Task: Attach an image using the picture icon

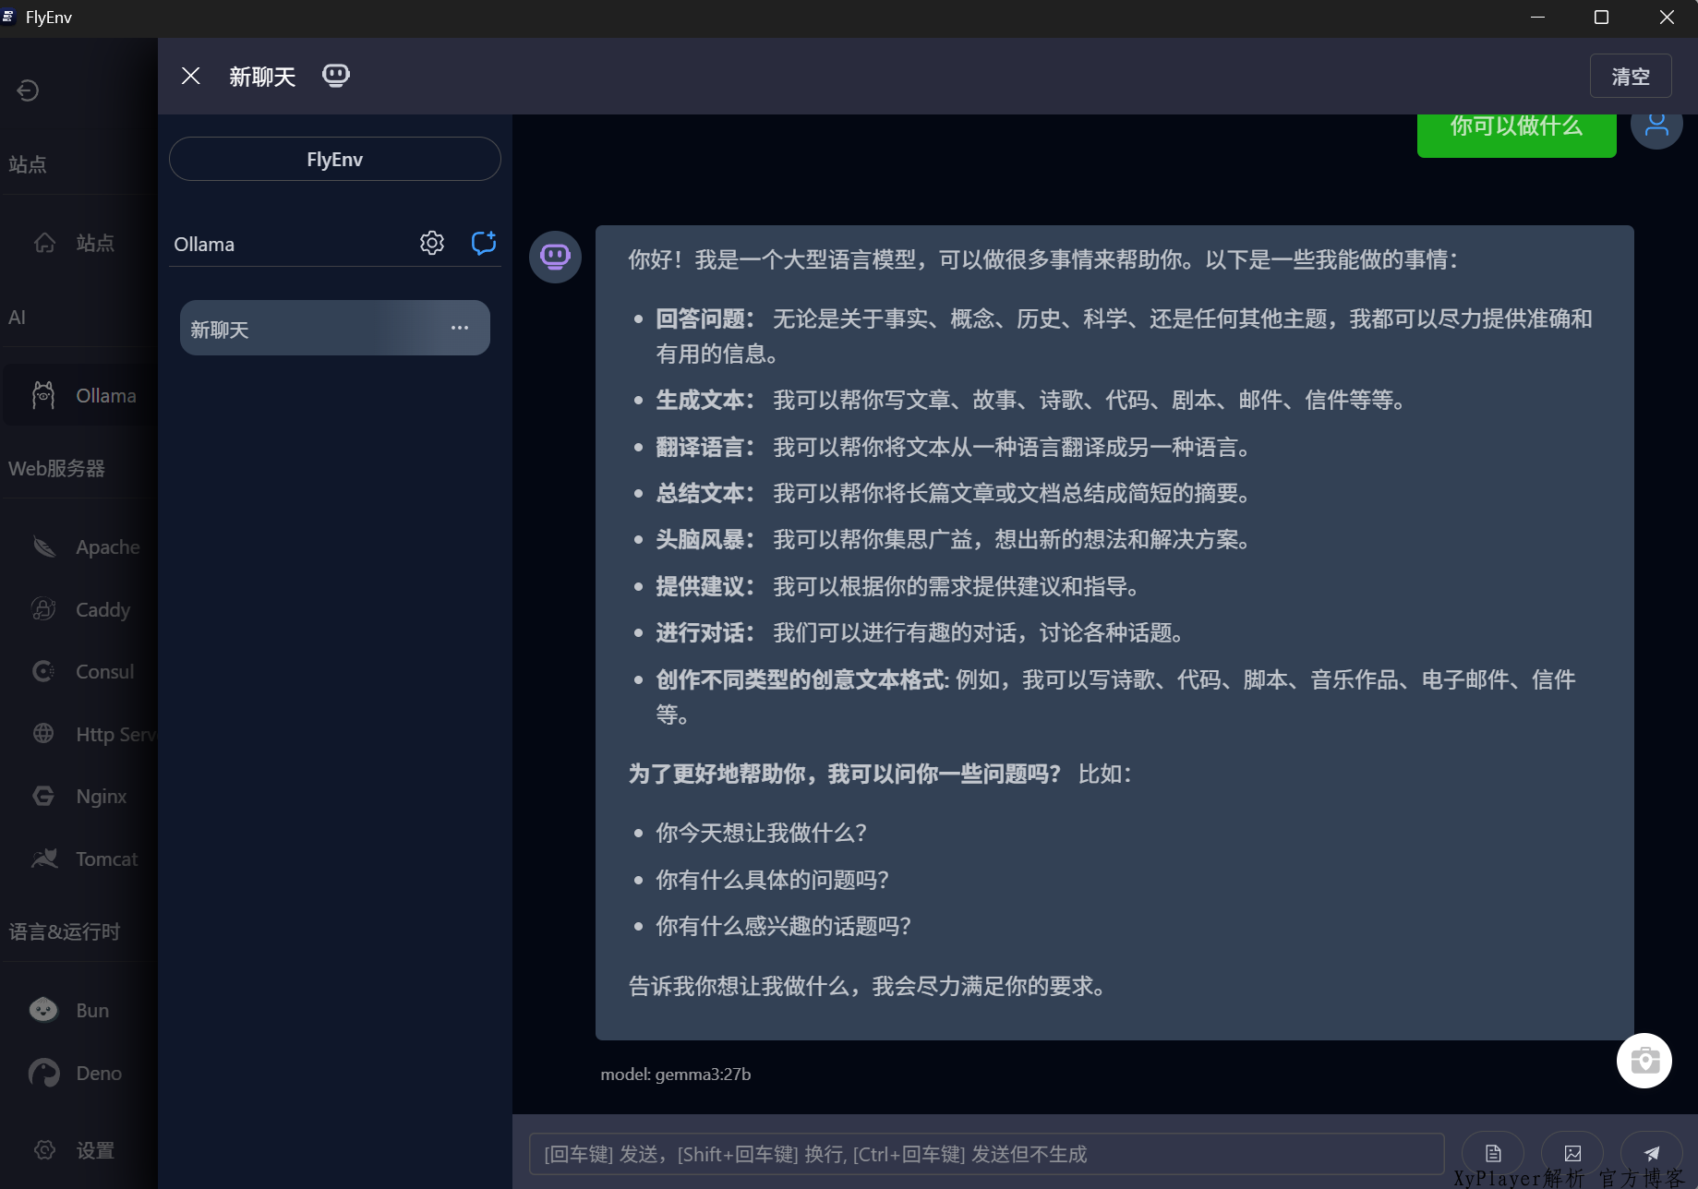Action: [1572, 1153]
